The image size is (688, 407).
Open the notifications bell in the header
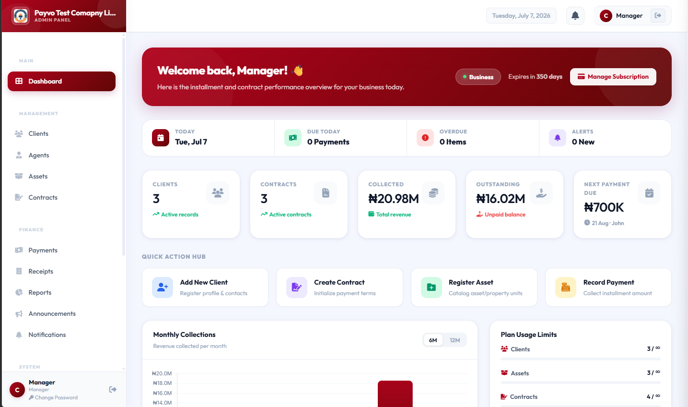click(575, 16)
